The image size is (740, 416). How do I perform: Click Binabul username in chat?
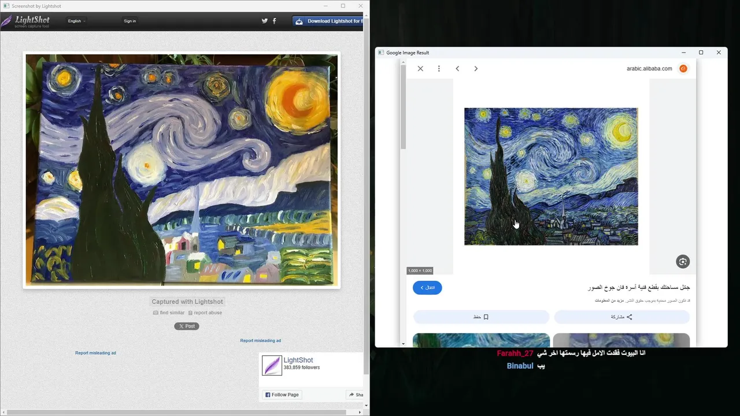point(520,366)
